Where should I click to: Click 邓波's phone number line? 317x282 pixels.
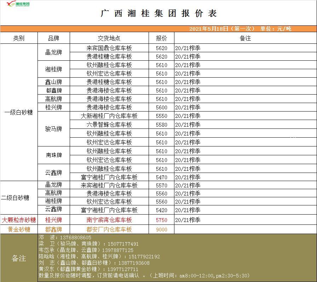pos(65,238)
